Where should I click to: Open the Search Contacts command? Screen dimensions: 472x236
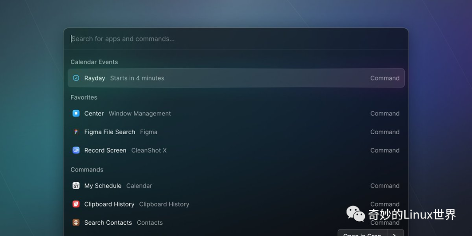(236, 222)
